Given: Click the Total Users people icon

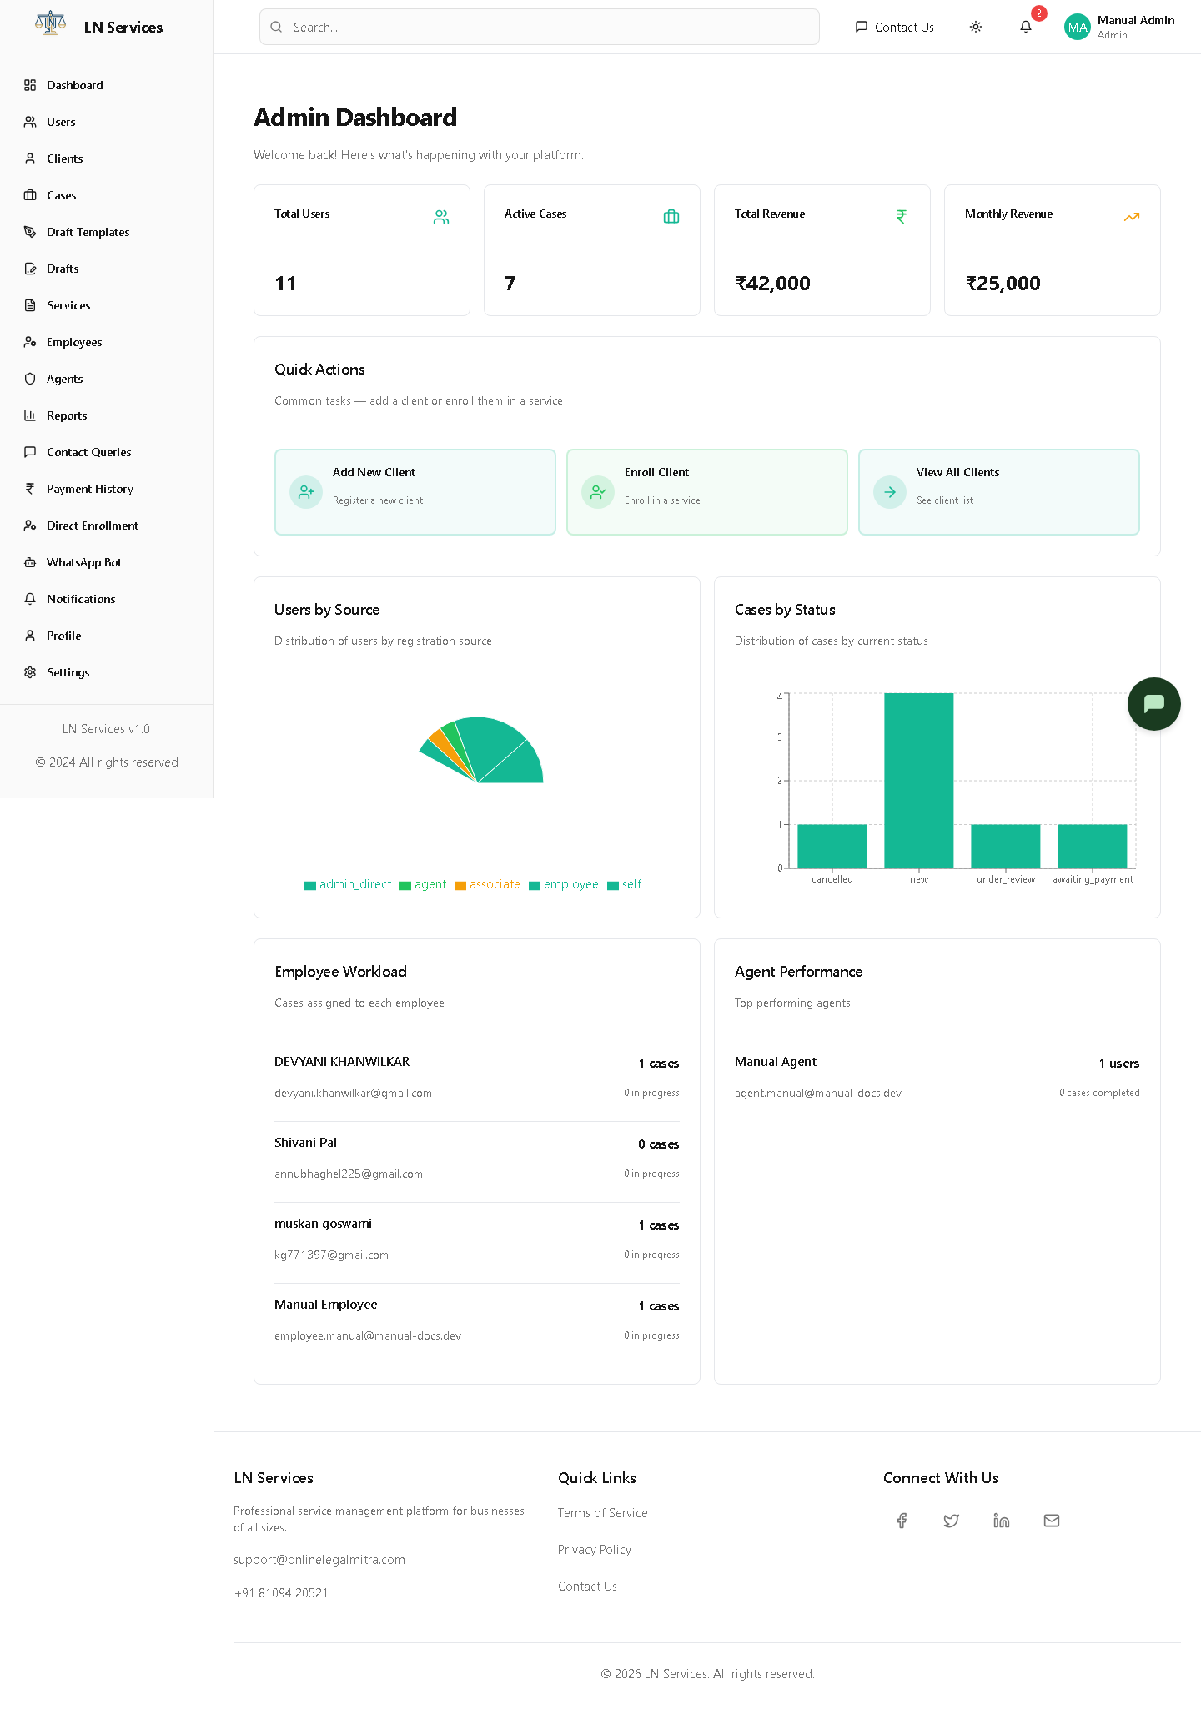Looking at the screenshot, I should (441, 217).
